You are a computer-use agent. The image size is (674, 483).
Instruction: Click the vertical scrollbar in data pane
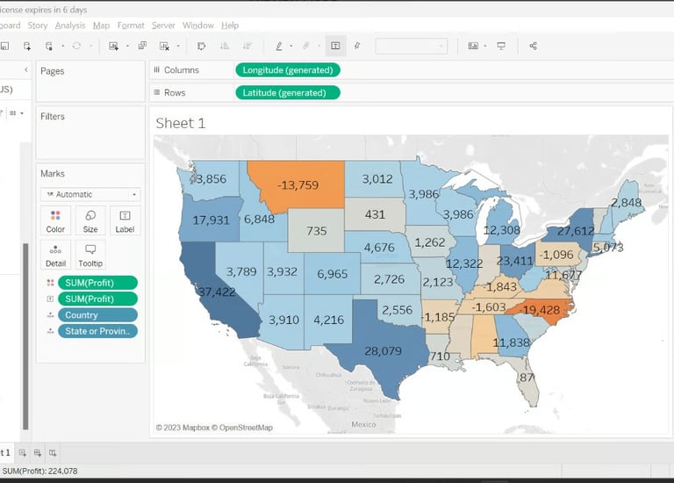pyautogui.click(x=25, y=336)
